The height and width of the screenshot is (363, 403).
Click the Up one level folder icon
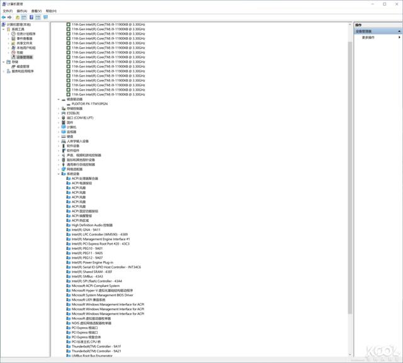[18, 17]
